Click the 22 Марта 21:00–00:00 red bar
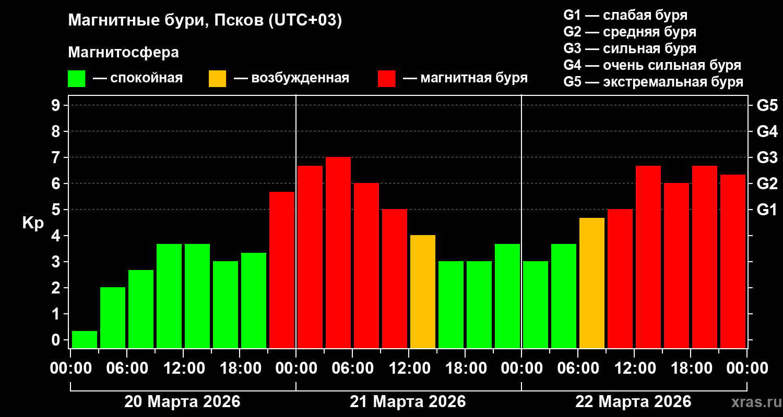Image resolution: width=783 pixels, height=417 pixels. click(733, 262)
